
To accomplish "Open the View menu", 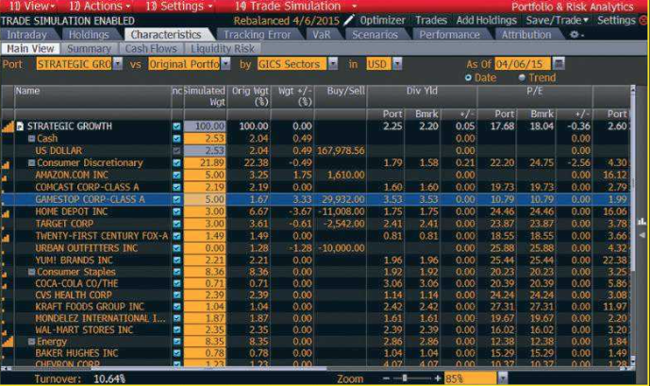I will [32, 7].
